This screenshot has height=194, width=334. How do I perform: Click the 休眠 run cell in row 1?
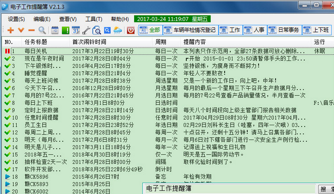[x=319, y=51]
